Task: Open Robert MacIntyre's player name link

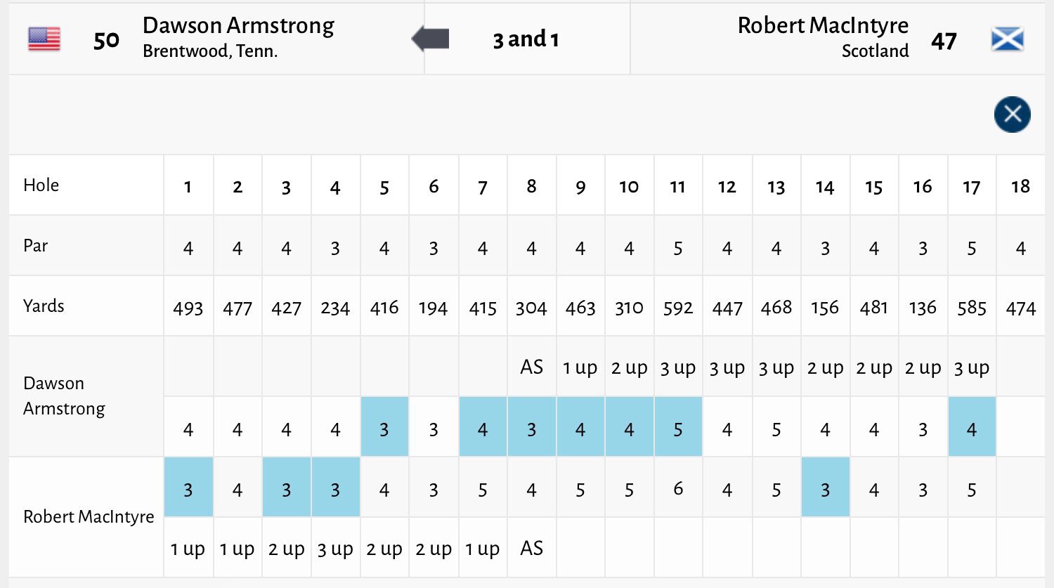Action: (x=822, y=26)
